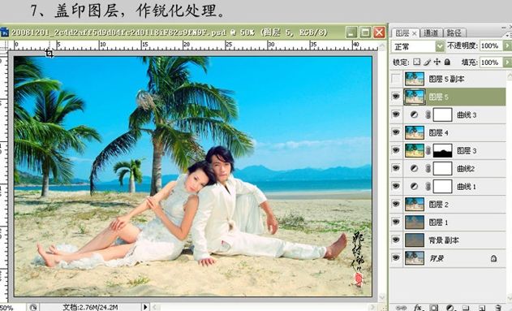Enable lock transparent pixels

(x=416, y=62)
